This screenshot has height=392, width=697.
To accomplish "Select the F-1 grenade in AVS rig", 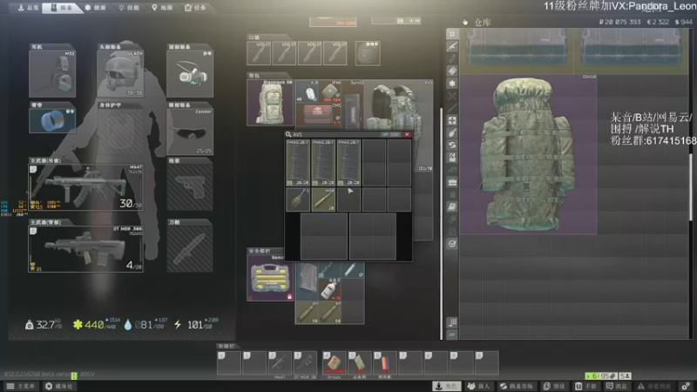I will (x=298, y=199).
